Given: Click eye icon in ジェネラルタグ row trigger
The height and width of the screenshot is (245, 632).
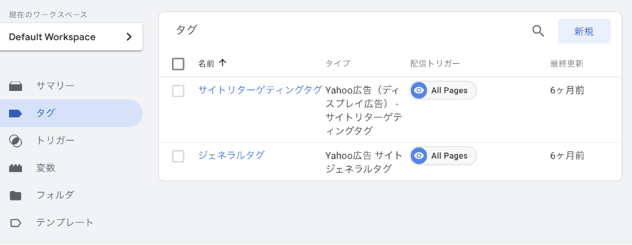Looking at the screenshot, I should [x=419, y=156].
